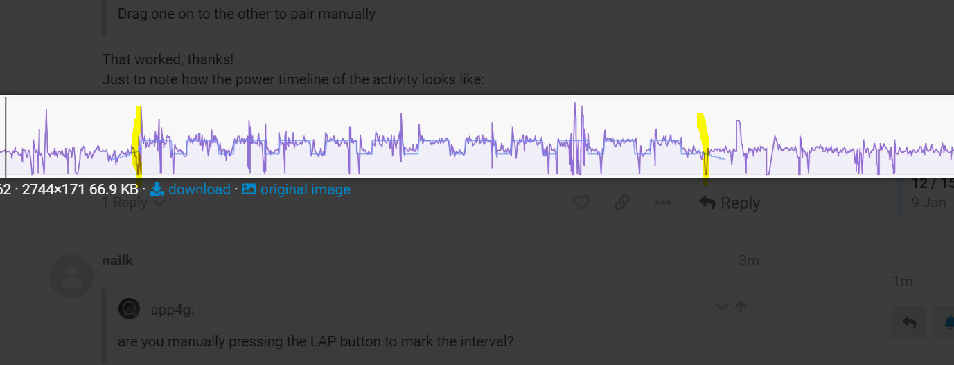Click the 3m timestamp on nailk's post
This screenshot has width=954, height=365.
click(x=750, y=261)
